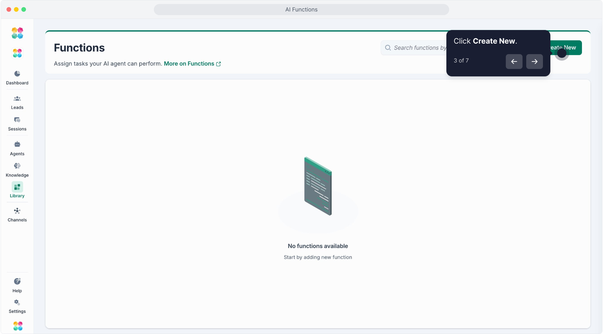Click the magnifier icon in search box
Screen dimensions: 603x334
(x=388, y=48)
